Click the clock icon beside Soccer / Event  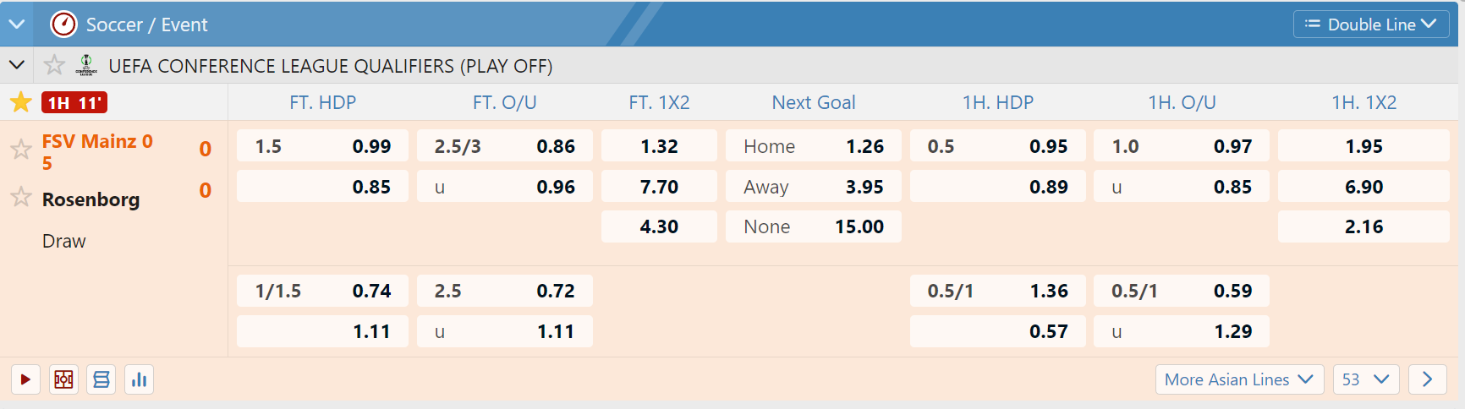[x=63, y=25]
